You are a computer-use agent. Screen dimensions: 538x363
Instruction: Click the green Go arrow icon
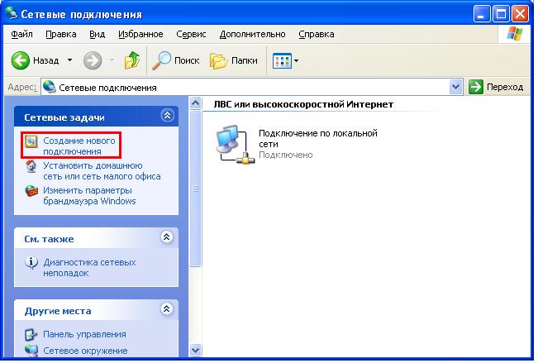(x=475, y=87)
